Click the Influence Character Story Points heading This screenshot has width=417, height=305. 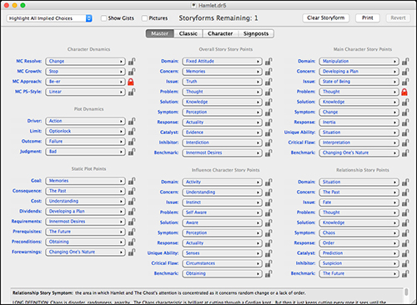coord(225,170)
